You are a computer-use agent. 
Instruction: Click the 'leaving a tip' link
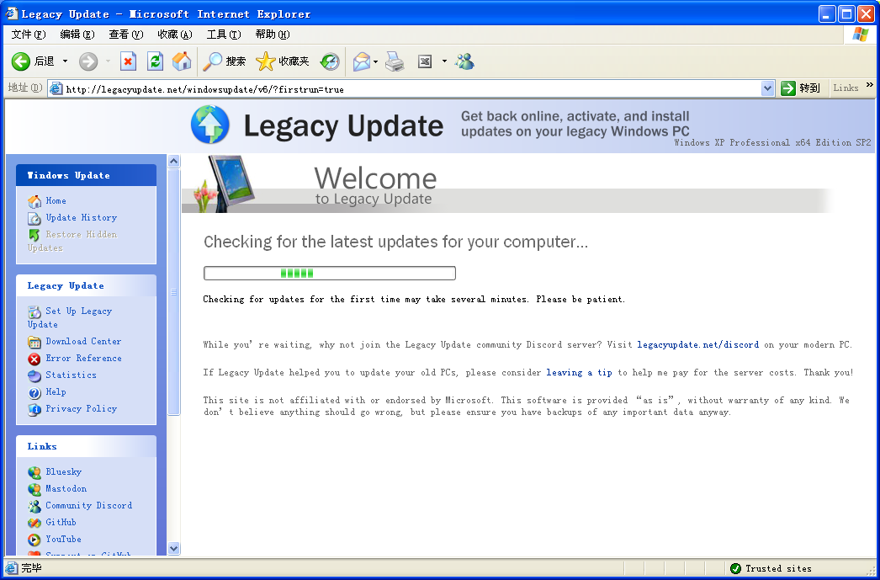579,373
